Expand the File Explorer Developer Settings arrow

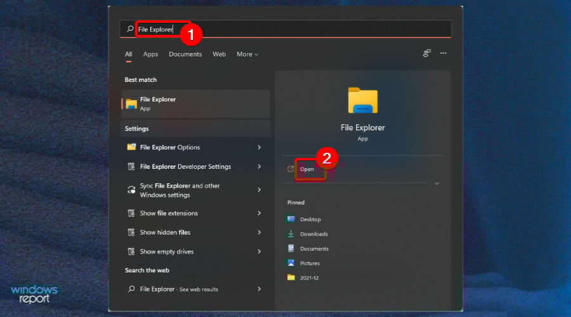click(259, 167)
